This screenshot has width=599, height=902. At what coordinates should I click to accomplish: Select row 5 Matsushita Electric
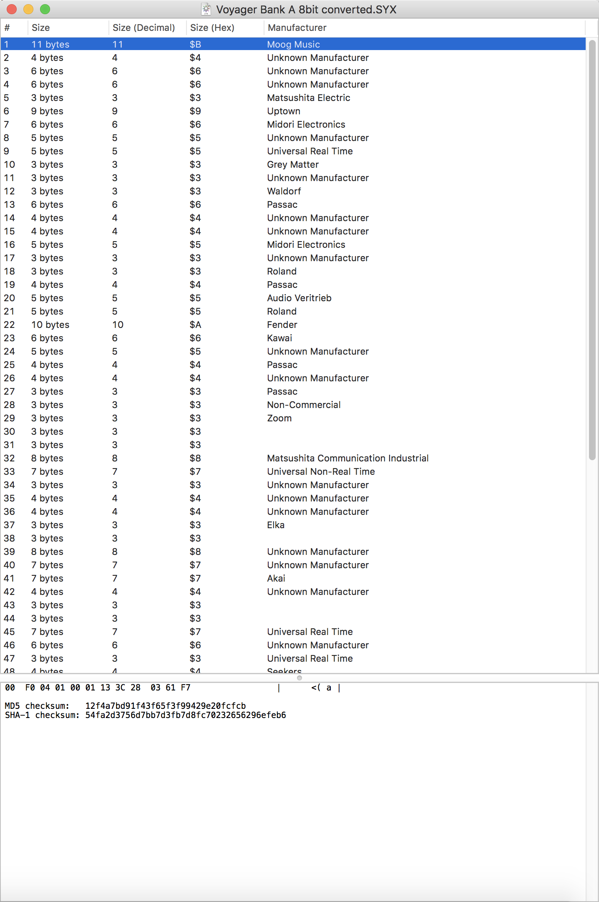point(308,98)
